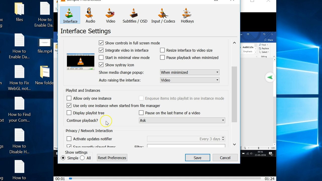Uncheck Show systray icon
Viewport: 322px width, 181px height.
coord(101,65)
